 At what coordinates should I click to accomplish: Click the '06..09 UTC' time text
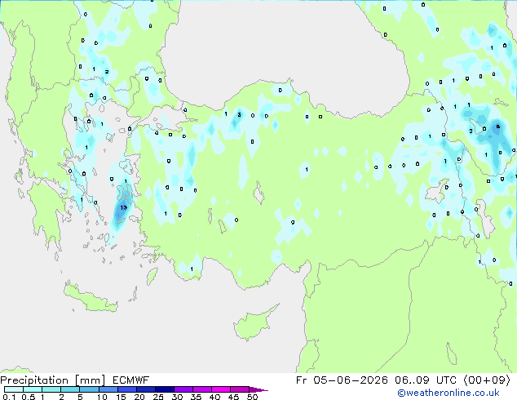click(x=426, y=380)
